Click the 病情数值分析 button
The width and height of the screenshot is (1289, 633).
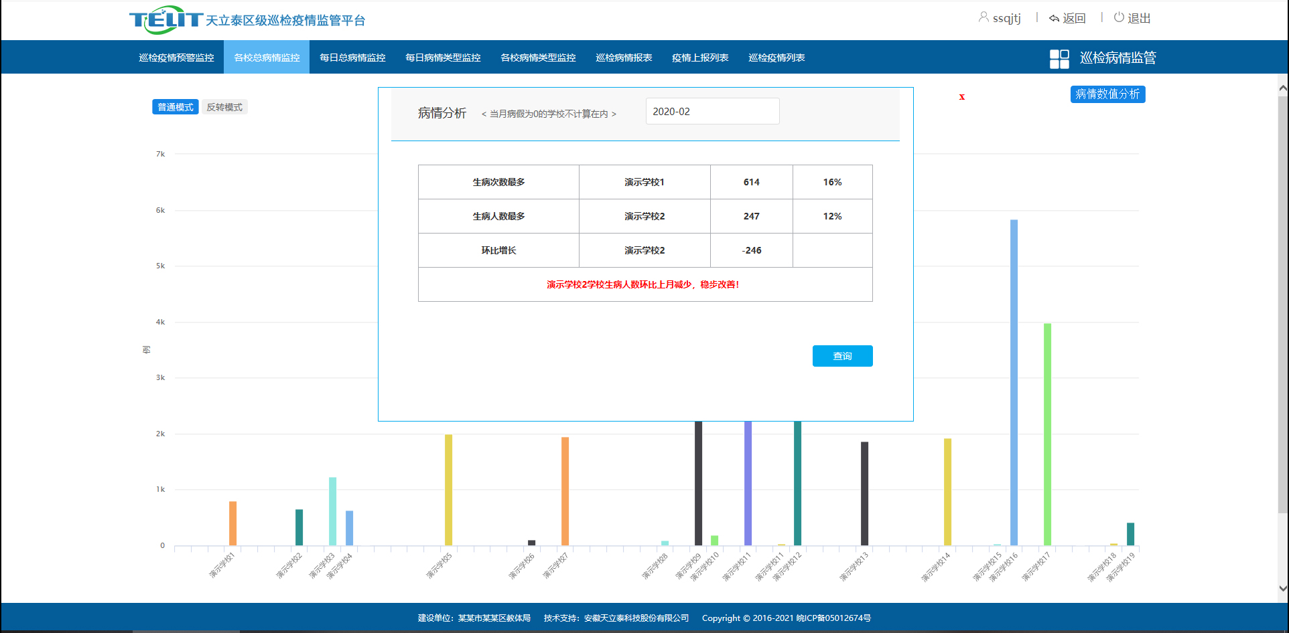click(1107, 94)
